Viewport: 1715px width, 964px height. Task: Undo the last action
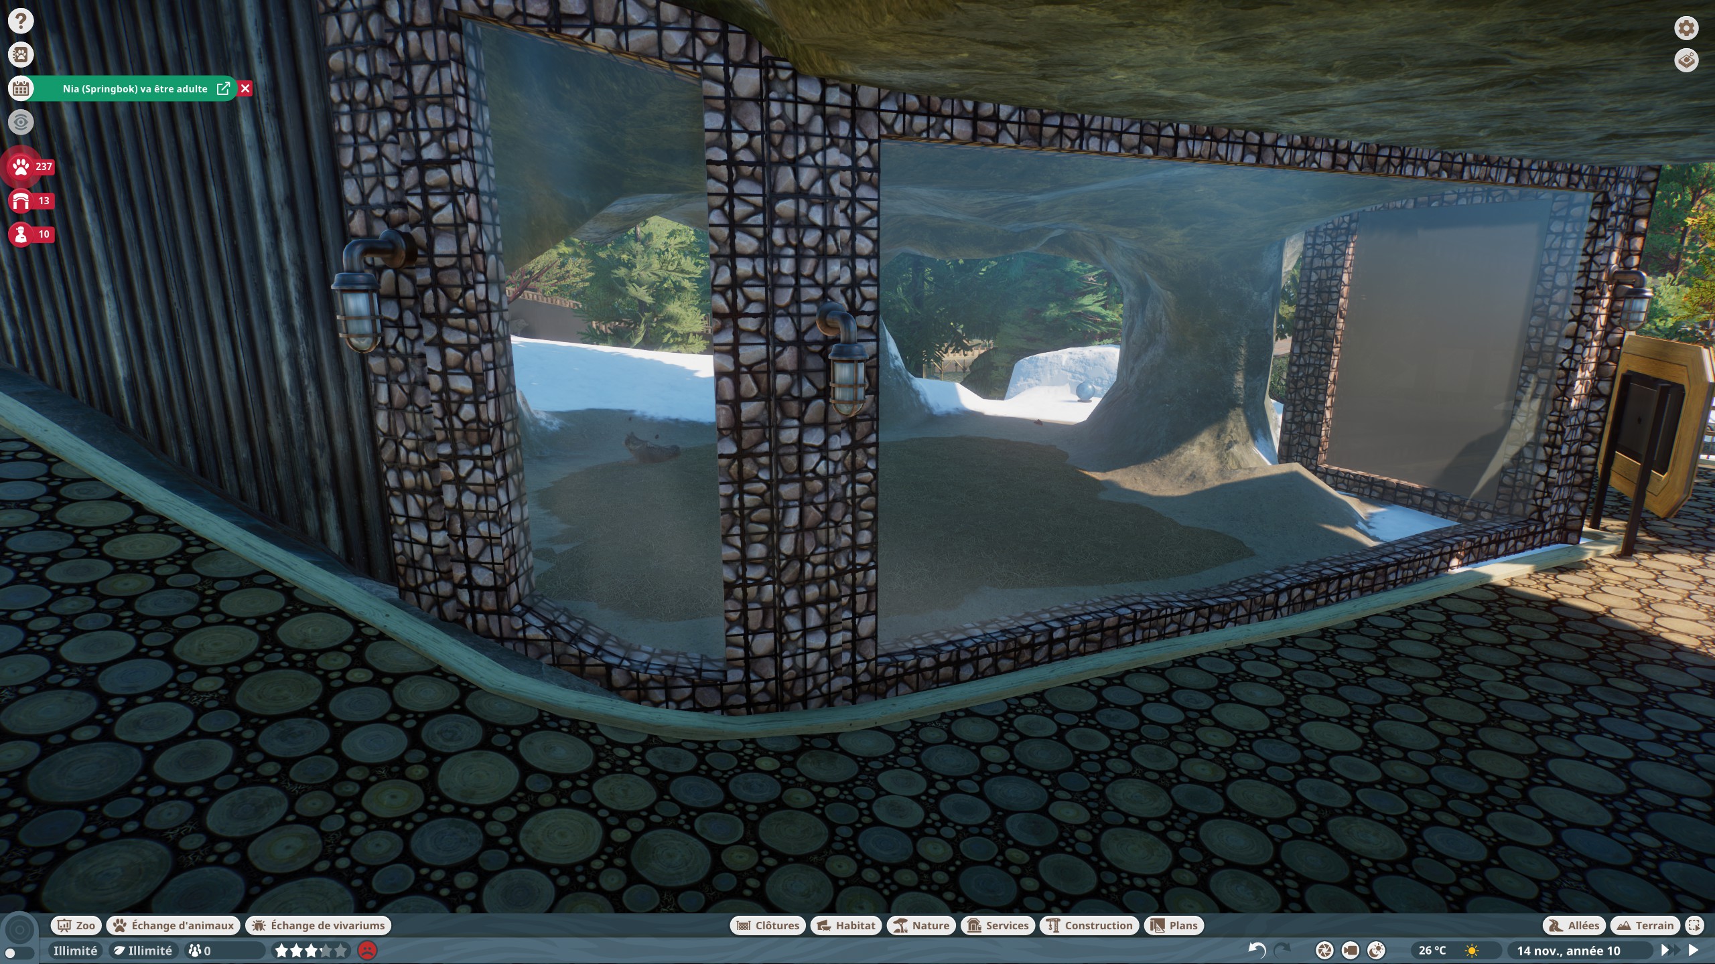coord(1257,950)
